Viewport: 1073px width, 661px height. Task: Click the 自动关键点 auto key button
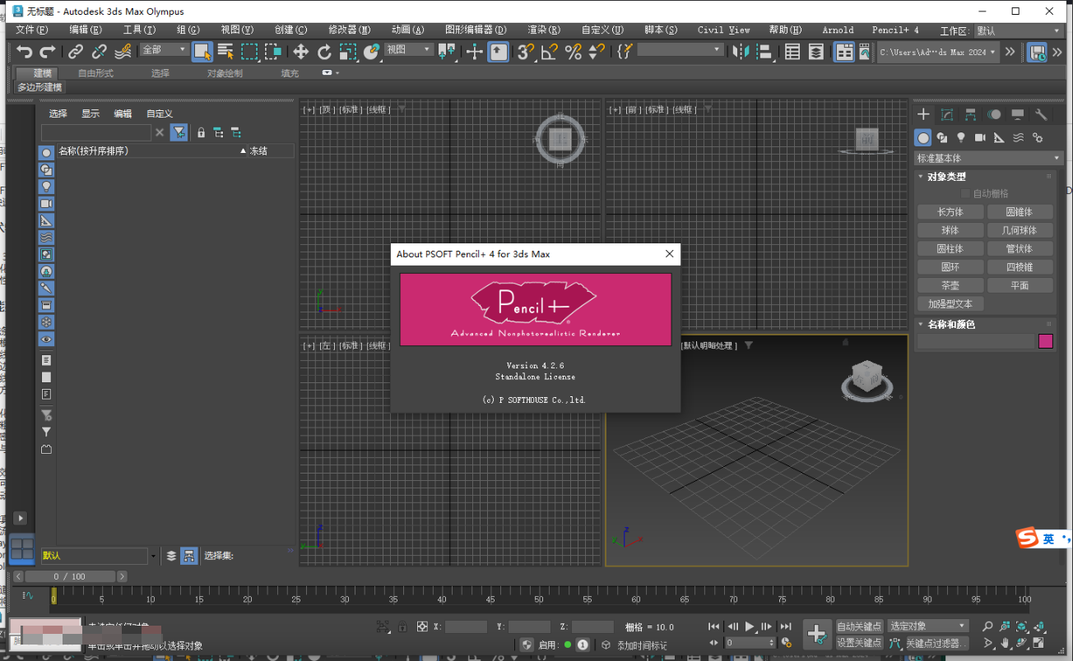click(x=859, y=626)
